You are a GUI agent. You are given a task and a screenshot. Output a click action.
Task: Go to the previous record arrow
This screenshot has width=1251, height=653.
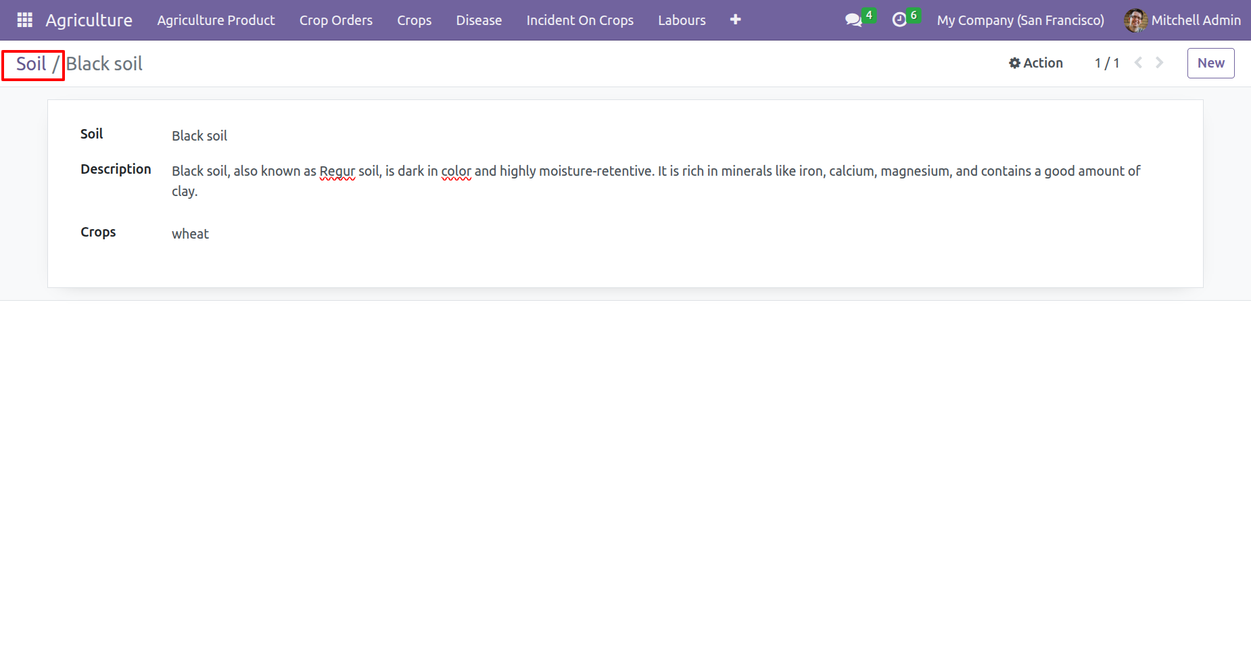[x=1139, y=63]
